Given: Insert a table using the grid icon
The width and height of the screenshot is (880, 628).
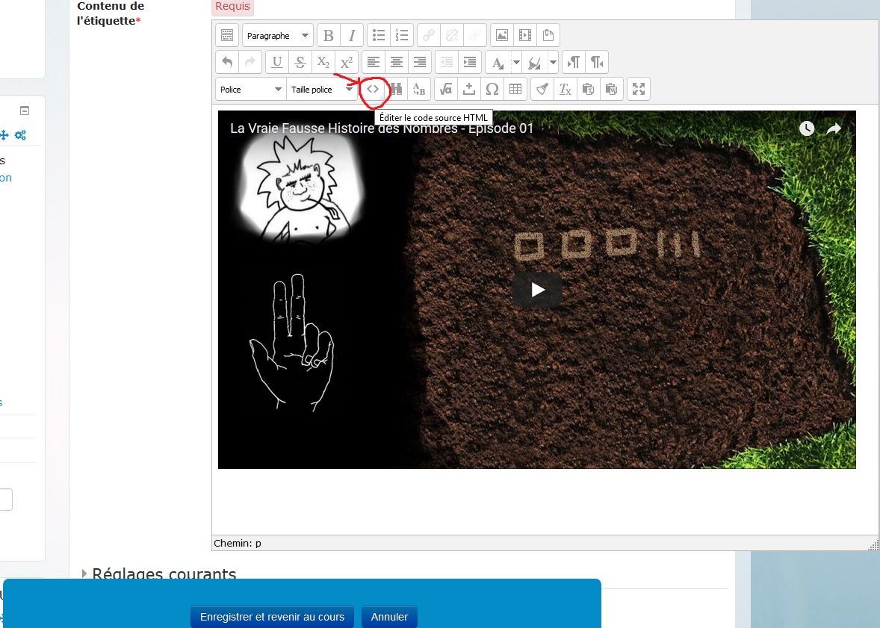Looking at the screenshot, I should [515, 89].
